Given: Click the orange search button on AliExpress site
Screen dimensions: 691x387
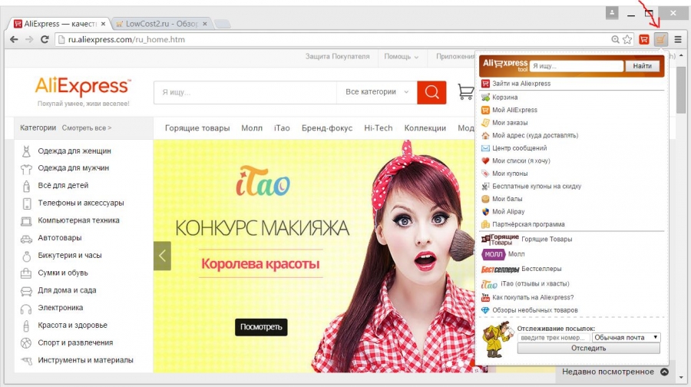Looking at the screenshot, I should point(431,92).
